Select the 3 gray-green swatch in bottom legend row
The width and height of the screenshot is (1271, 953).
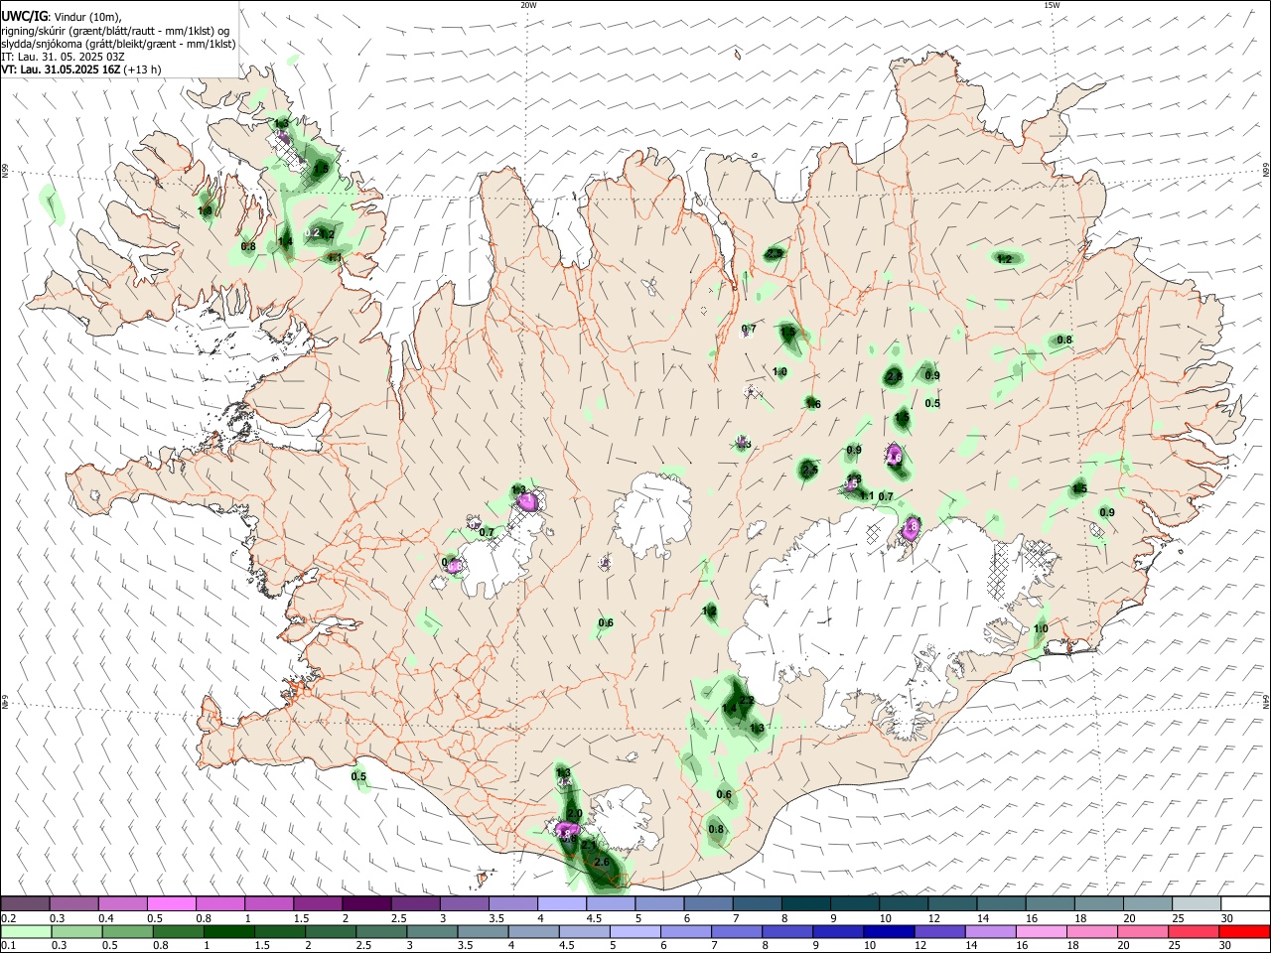431,932
